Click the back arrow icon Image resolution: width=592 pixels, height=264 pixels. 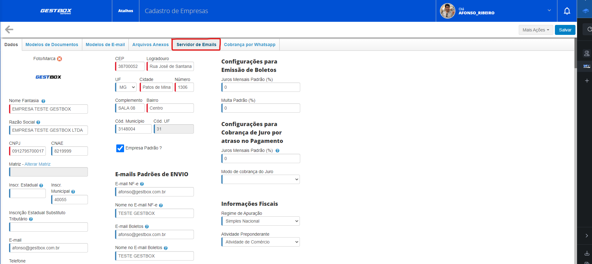tap(9, 30)
